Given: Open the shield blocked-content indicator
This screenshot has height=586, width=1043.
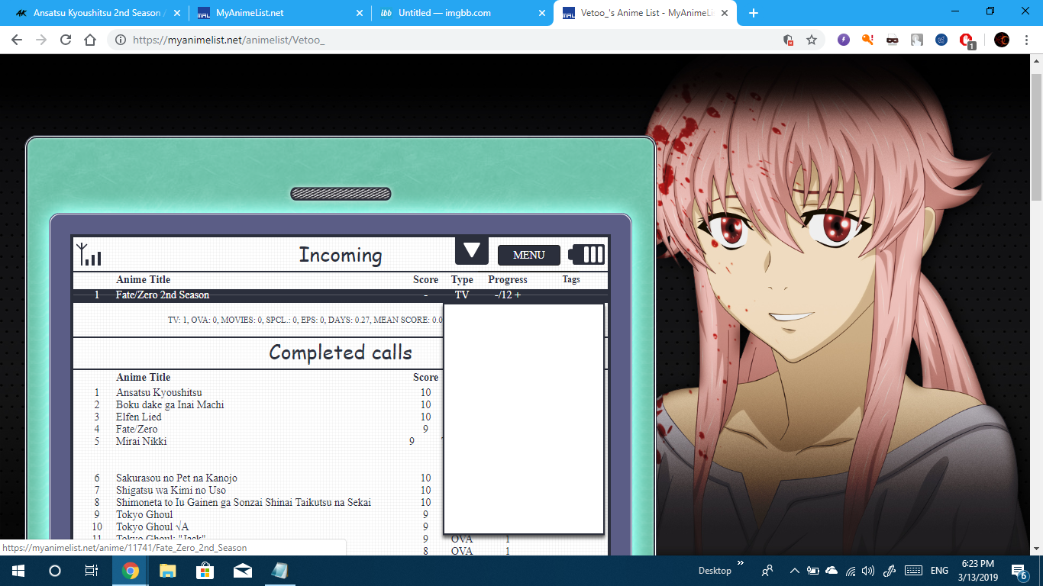Looking at the screenshot, I should tap(788, 40).
